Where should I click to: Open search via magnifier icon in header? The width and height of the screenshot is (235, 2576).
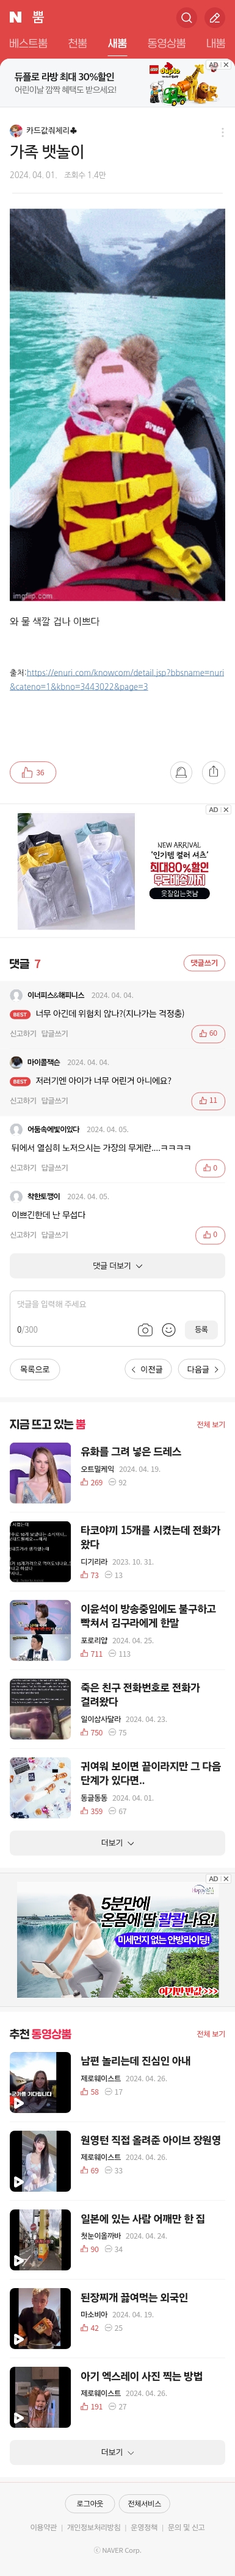click(x=186, y=17)
